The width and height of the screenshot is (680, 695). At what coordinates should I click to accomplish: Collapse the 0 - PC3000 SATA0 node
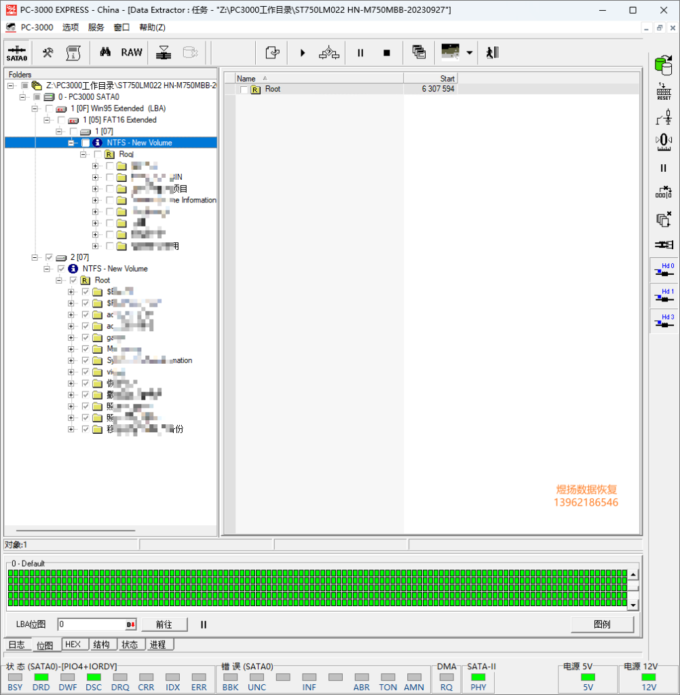pos(22,97)
